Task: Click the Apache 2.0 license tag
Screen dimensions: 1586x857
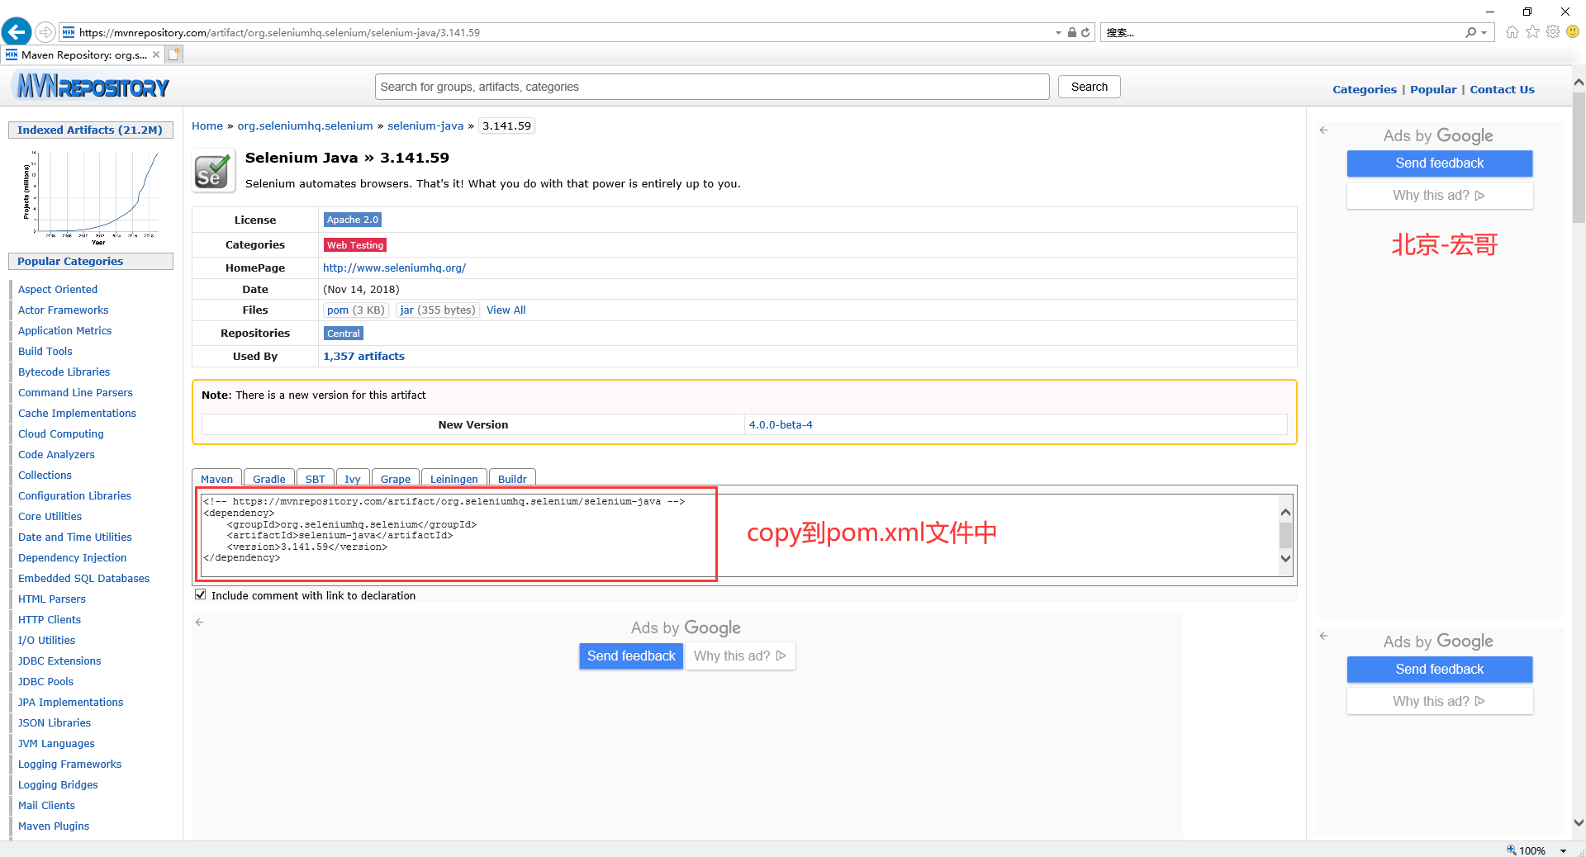Action: coord(352,220)
